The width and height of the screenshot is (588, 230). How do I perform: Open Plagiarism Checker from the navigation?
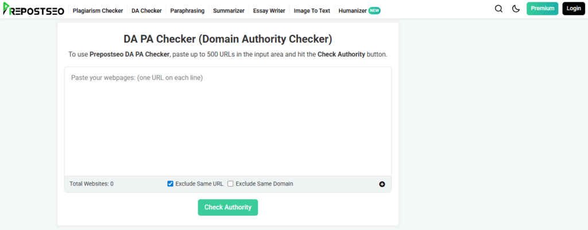click(x=98, y=10)
